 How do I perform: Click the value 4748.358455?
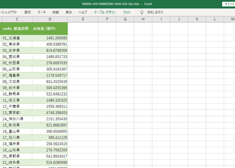[56, 113]
